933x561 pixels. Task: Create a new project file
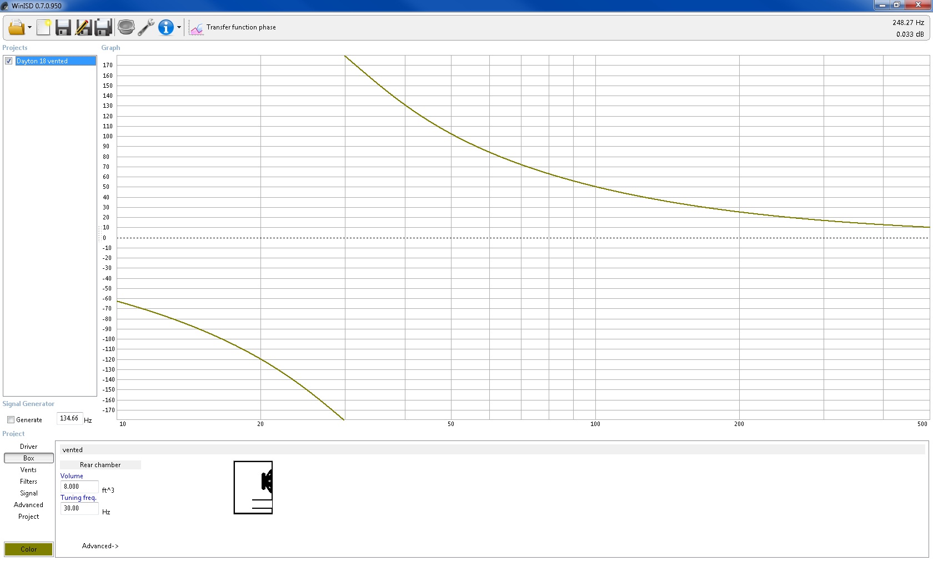pos(44,27)
